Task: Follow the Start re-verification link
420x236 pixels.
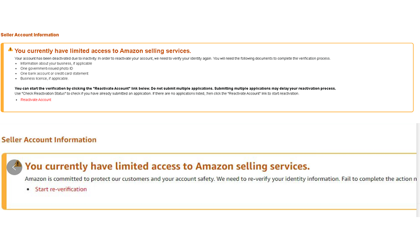Action: pos(61,189)
